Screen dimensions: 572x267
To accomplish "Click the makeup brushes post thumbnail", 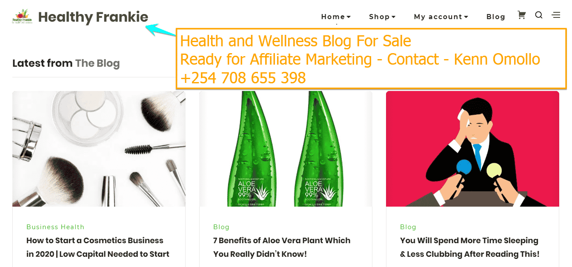I will tap(99, 149).
